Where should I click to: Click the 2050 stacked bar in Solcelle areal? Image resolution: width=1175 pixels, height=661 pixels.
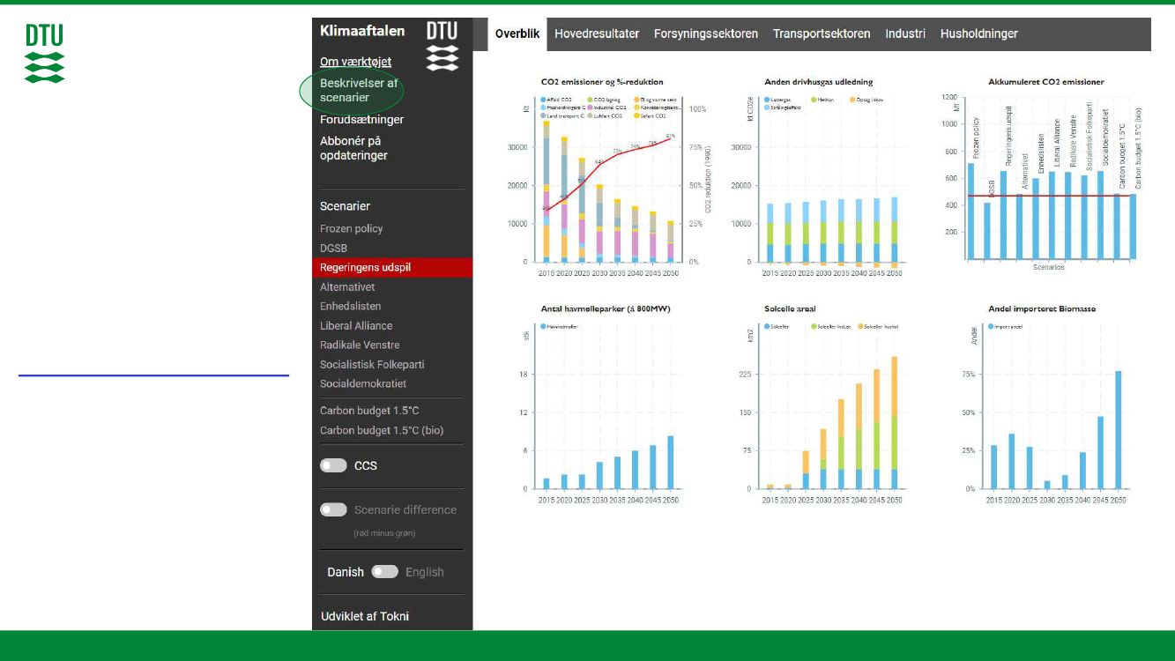click(x=894, y=422)
